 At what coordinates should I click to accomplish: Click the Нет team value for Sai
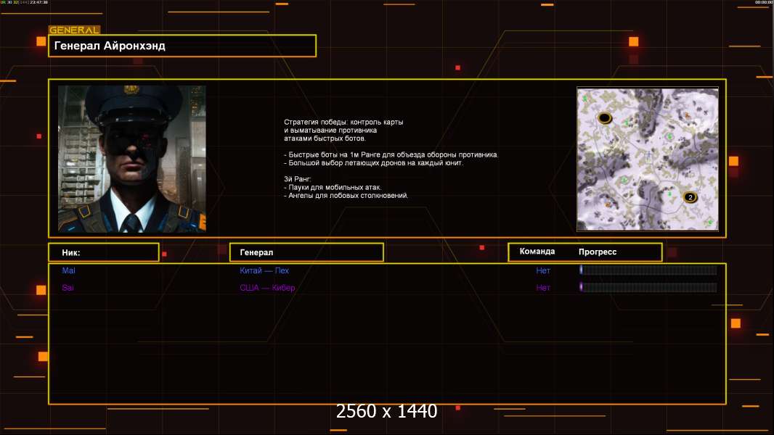543,288
